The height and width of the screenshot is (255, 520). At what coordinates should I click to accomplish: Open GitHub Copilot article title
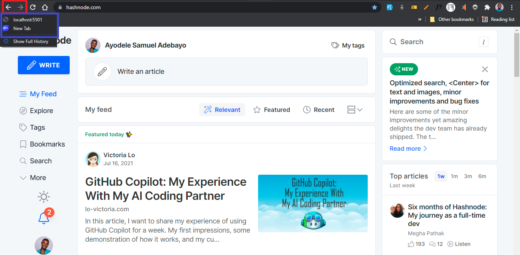tap(166, 189)
